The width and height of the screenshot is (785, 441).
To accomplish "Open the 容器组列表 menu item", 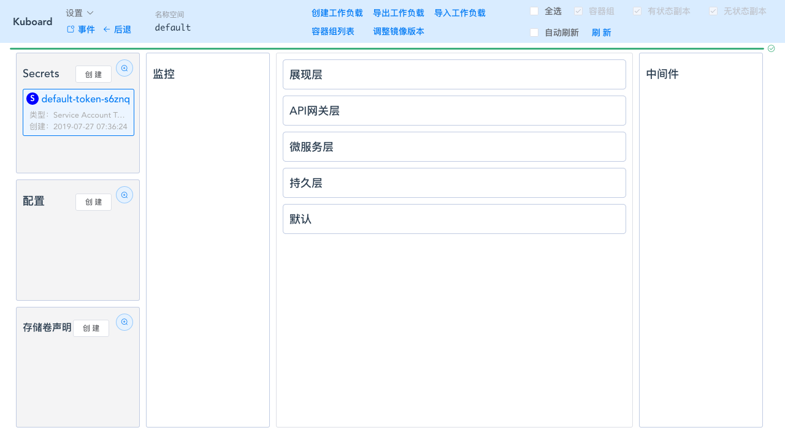I will [332, 31].
